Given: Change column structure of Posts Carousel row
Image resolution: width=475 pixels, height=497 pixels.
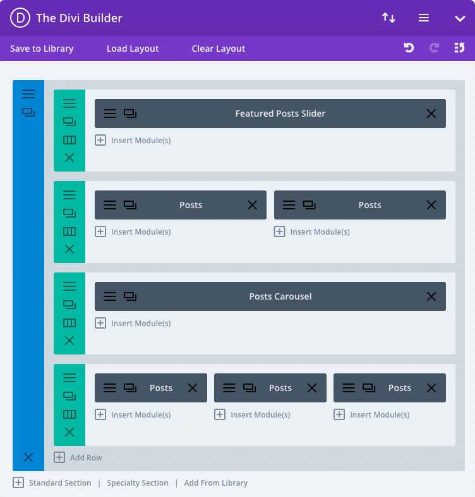Looking at the screenshot, I should (69, 323).
